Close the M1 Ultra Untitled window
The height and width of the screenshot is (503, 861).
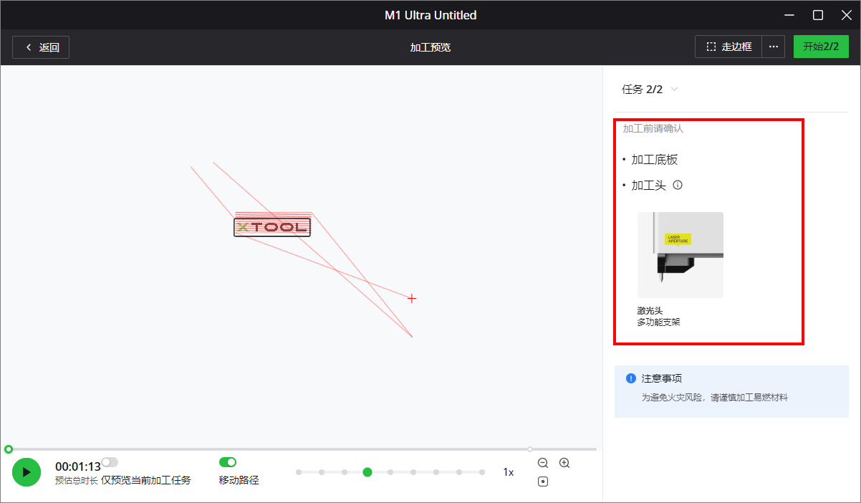(846, 14)
